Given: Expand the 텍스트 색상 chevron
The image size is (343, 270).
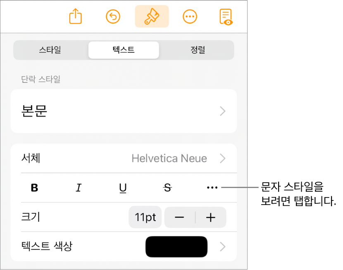Looking at the screenshot, I should (x=223, y=246).
